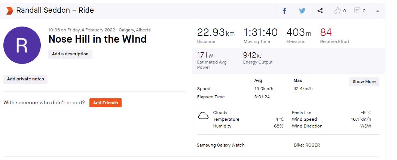Click the cloudy weather icon

[203, 116]
